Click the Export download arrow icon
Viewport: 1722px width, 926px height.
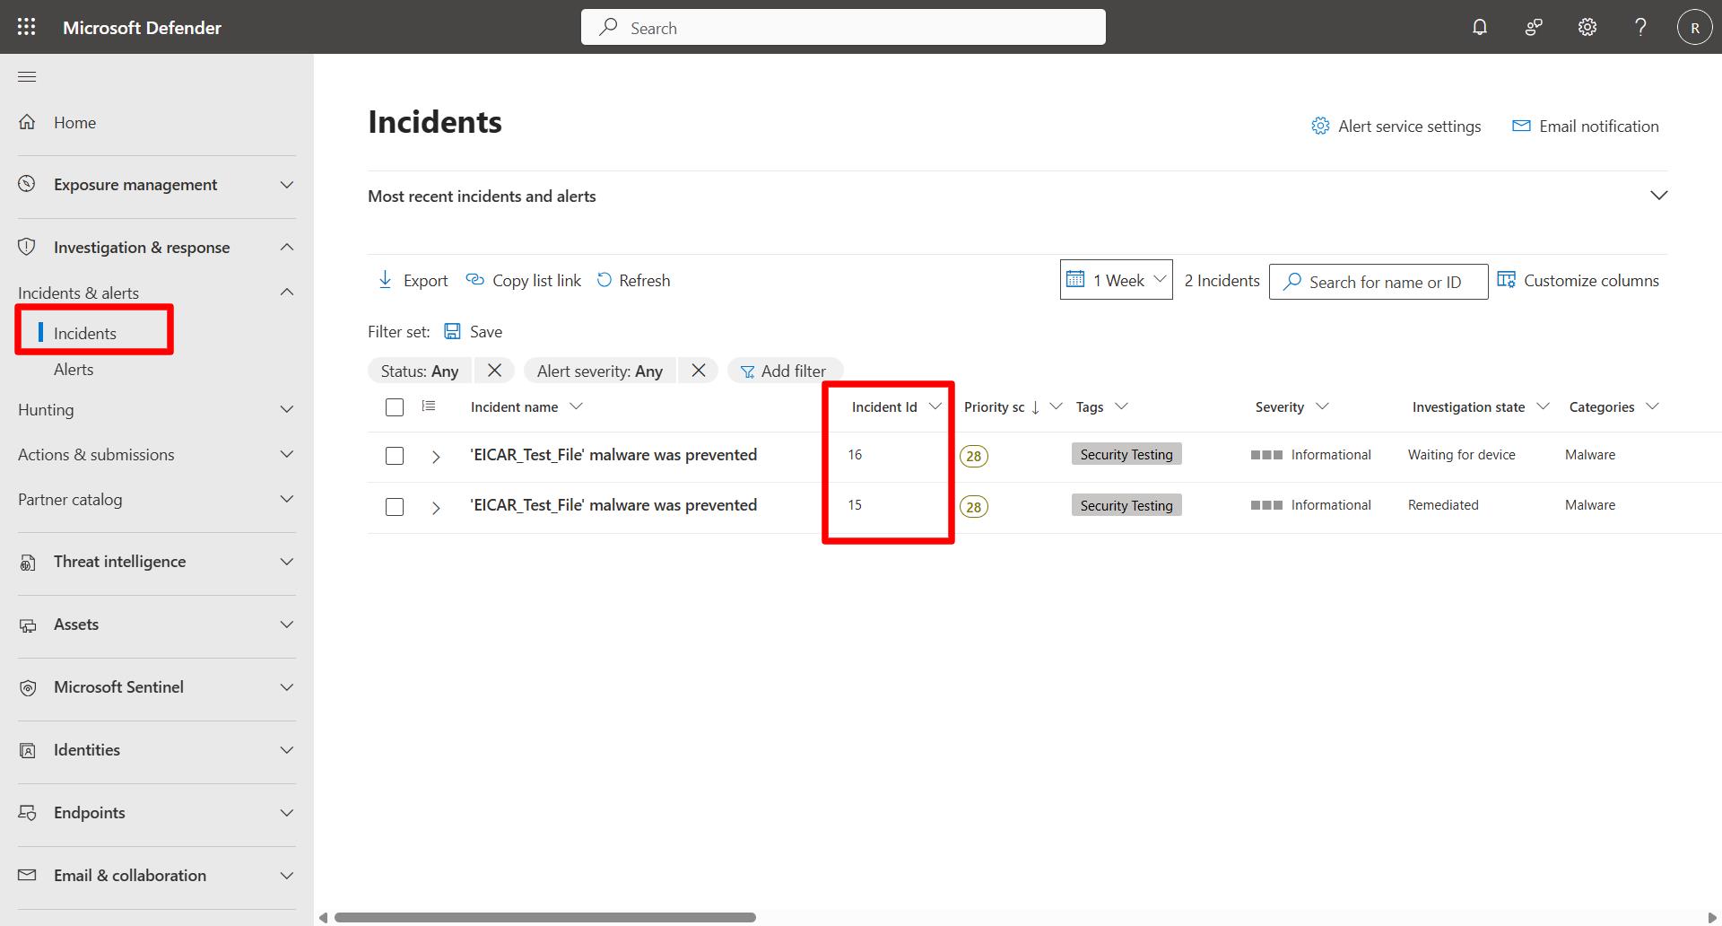(x=385, y=280)
